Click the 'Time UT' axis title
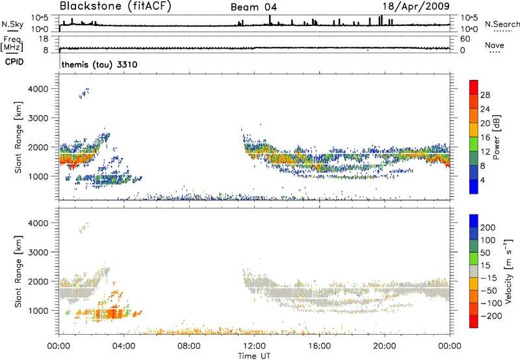This screenshot has width=520, height=360. (x=254, y=356)
